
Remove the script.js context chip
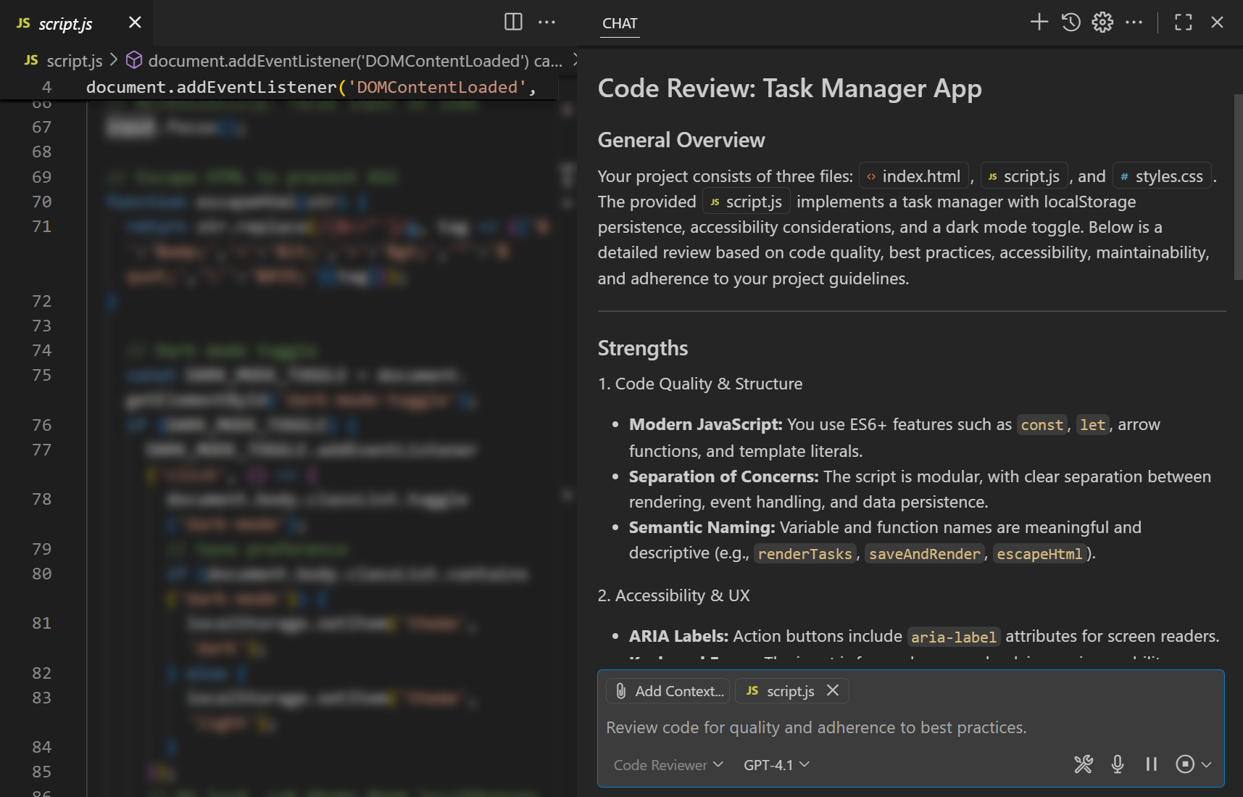(833, 690)
